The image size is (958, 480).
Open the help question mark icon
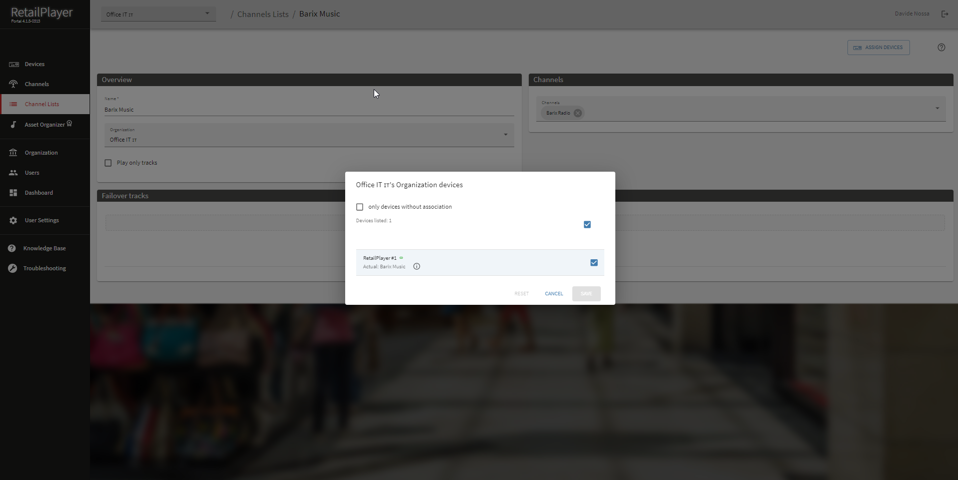[941, 48]
